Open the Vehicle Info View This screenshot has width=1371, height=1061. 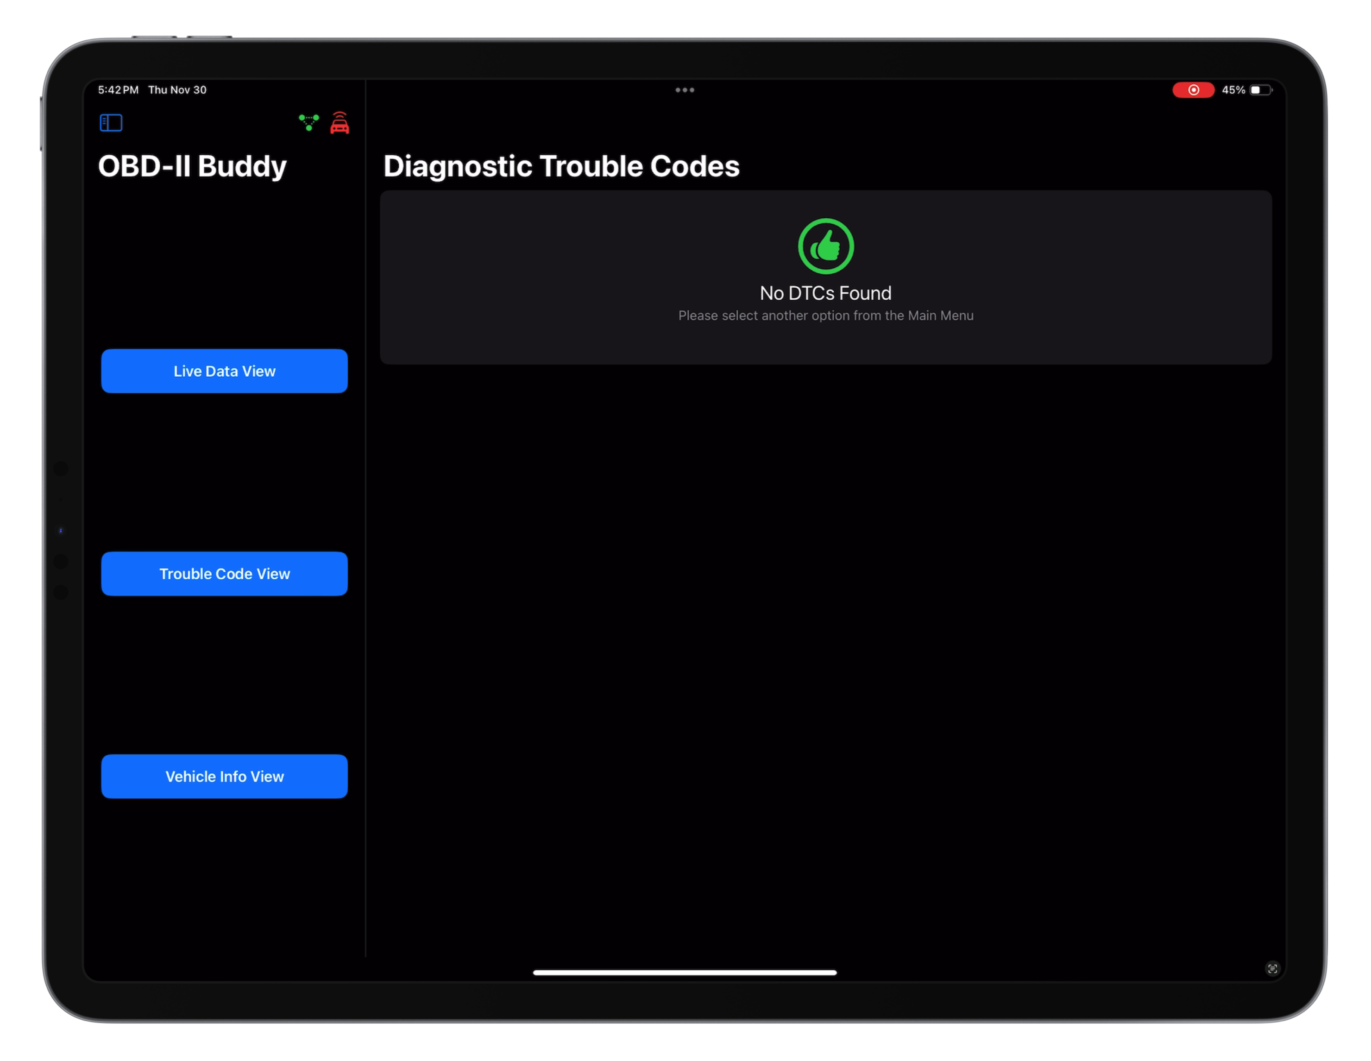tap(224, 776)
